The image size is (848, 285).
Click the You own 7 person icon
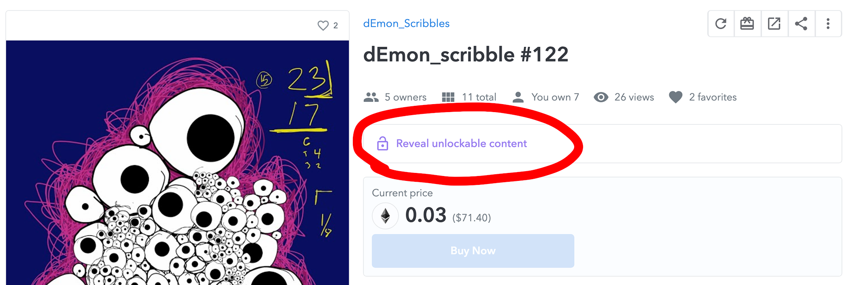point(518,97)
